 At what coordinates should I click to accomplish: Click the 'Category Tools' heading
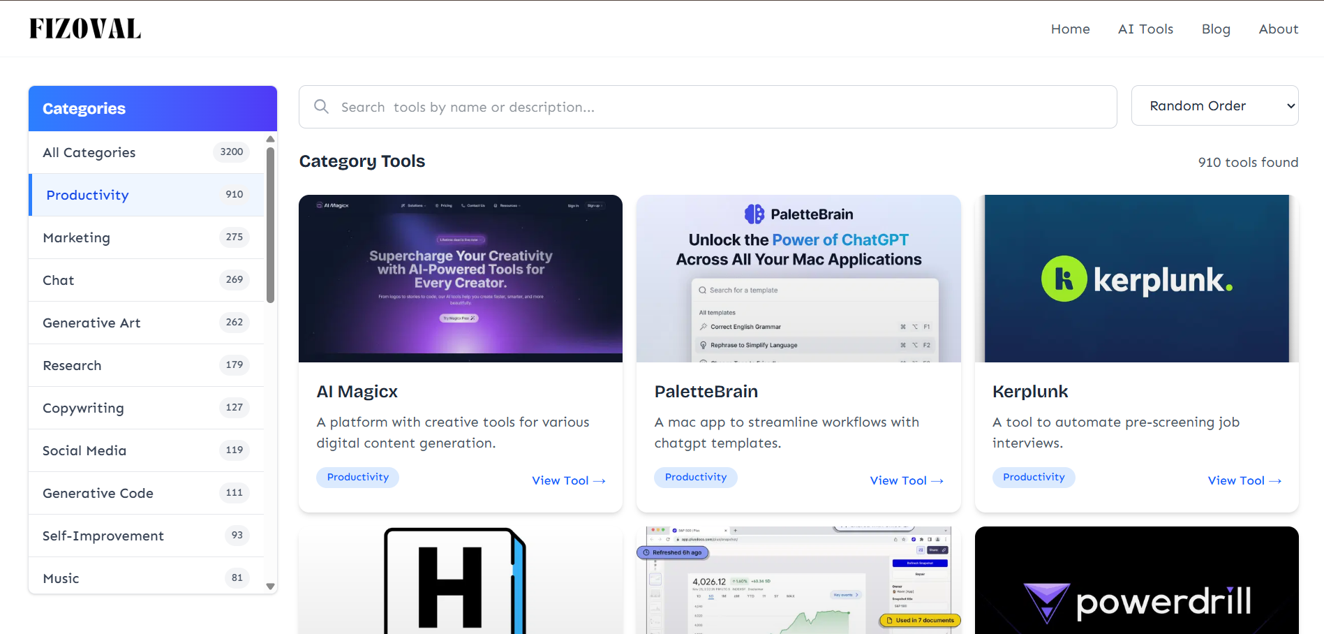point(362,161)
